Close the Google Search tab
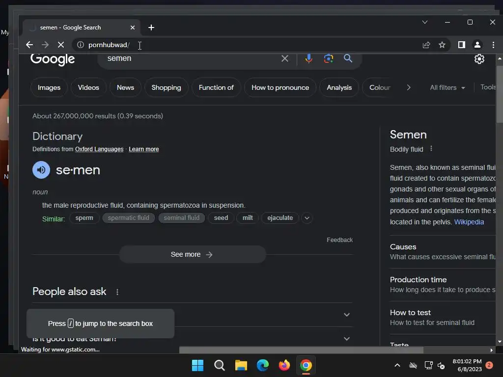This screenshot has width=503, height=377. (x=133, y=27)
